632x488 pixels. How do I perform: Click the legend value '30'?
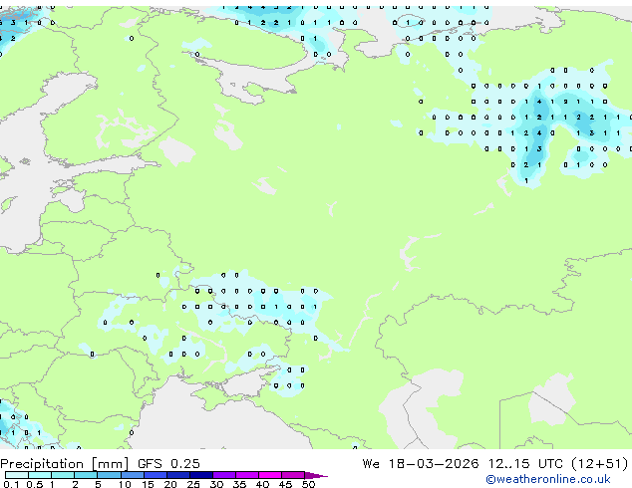pyautogui.click(x=216, y=484)
